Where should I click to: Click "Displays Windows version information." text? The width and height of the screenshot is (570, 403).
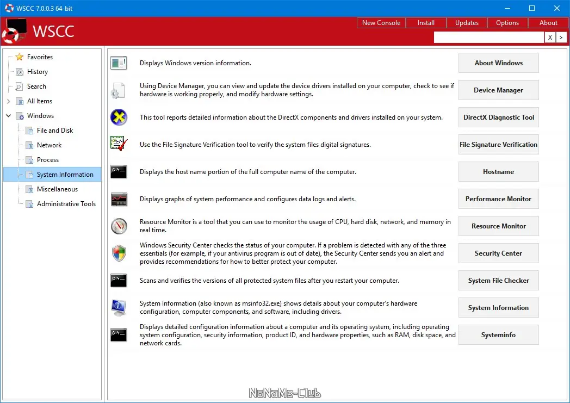[x=196, y=63]
